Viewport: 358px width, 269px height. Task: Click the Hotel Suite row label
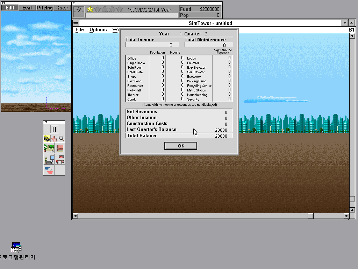click(135, 72)
